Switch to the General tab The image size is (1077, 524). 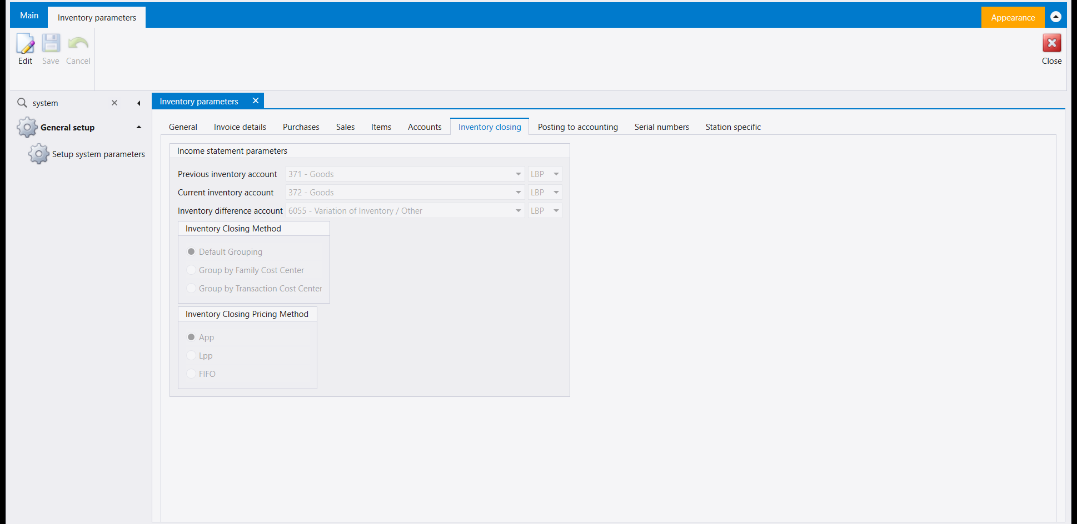coord(183,127)
